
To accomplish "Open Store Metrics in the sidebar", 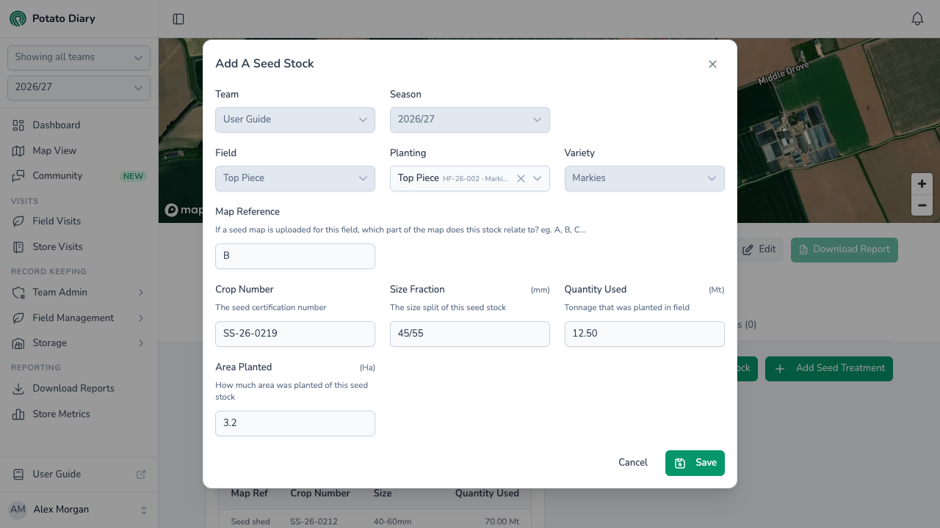I will 79,414.
